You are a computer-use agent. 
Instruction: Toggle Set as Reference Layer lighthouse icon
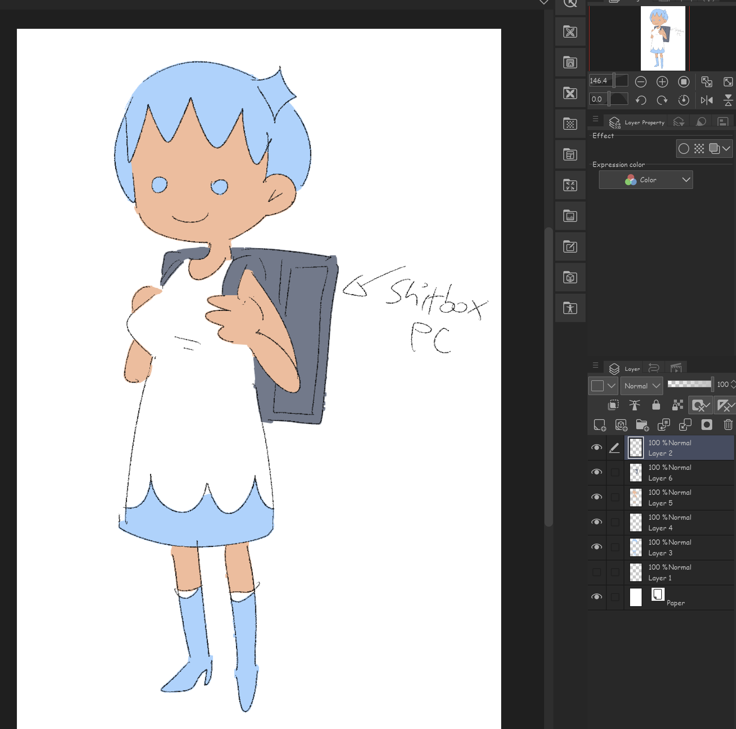tap(635, 405)
